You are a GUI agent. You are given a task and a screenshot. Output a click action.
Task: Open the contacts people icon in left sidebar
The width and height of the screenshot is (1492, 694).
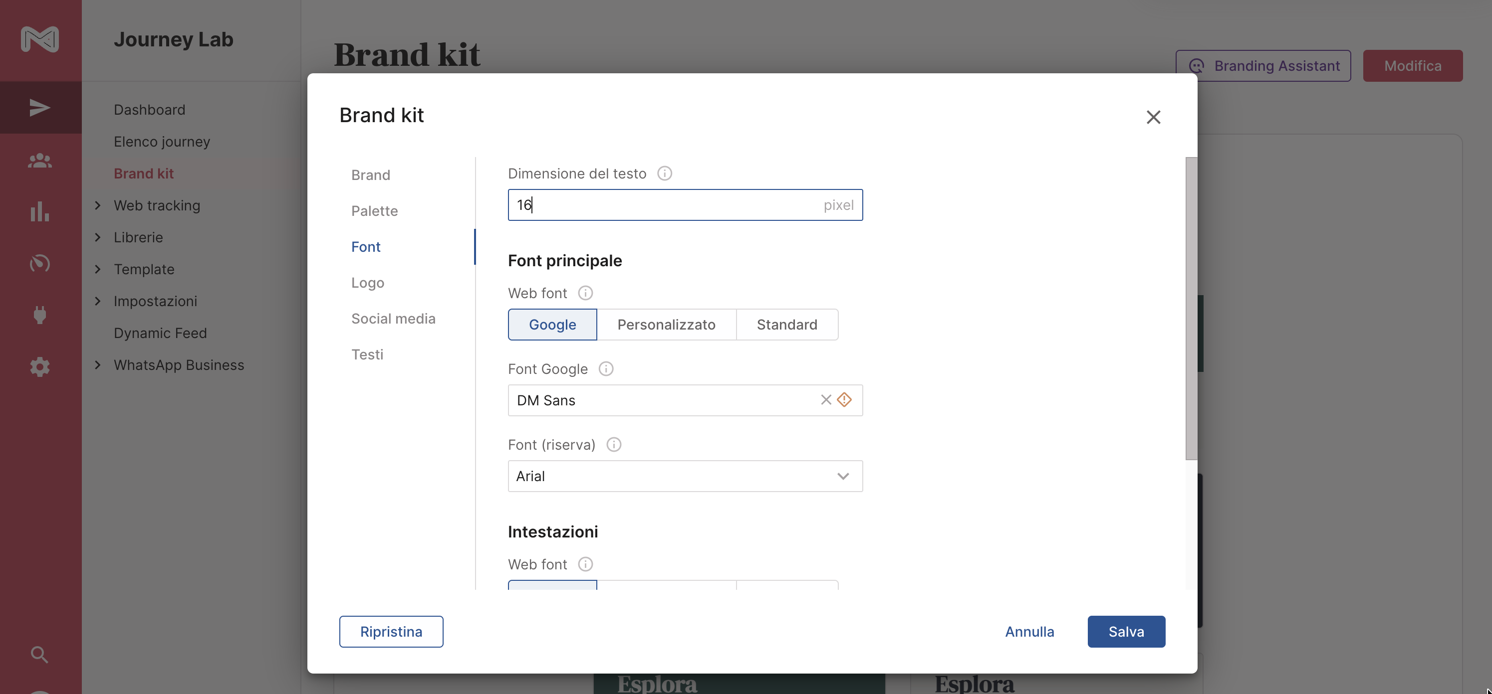[40, 161]
